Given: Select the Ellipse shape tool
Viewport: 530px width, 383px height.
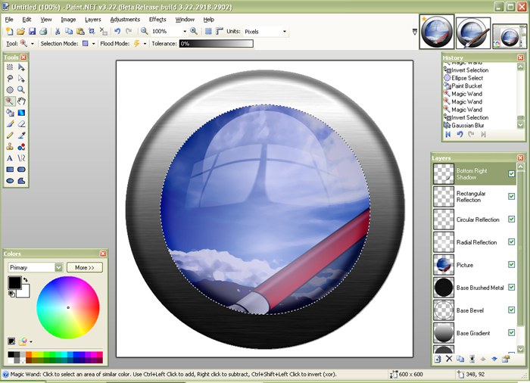Looking at the screenshot, I should (x=10, y=181).
